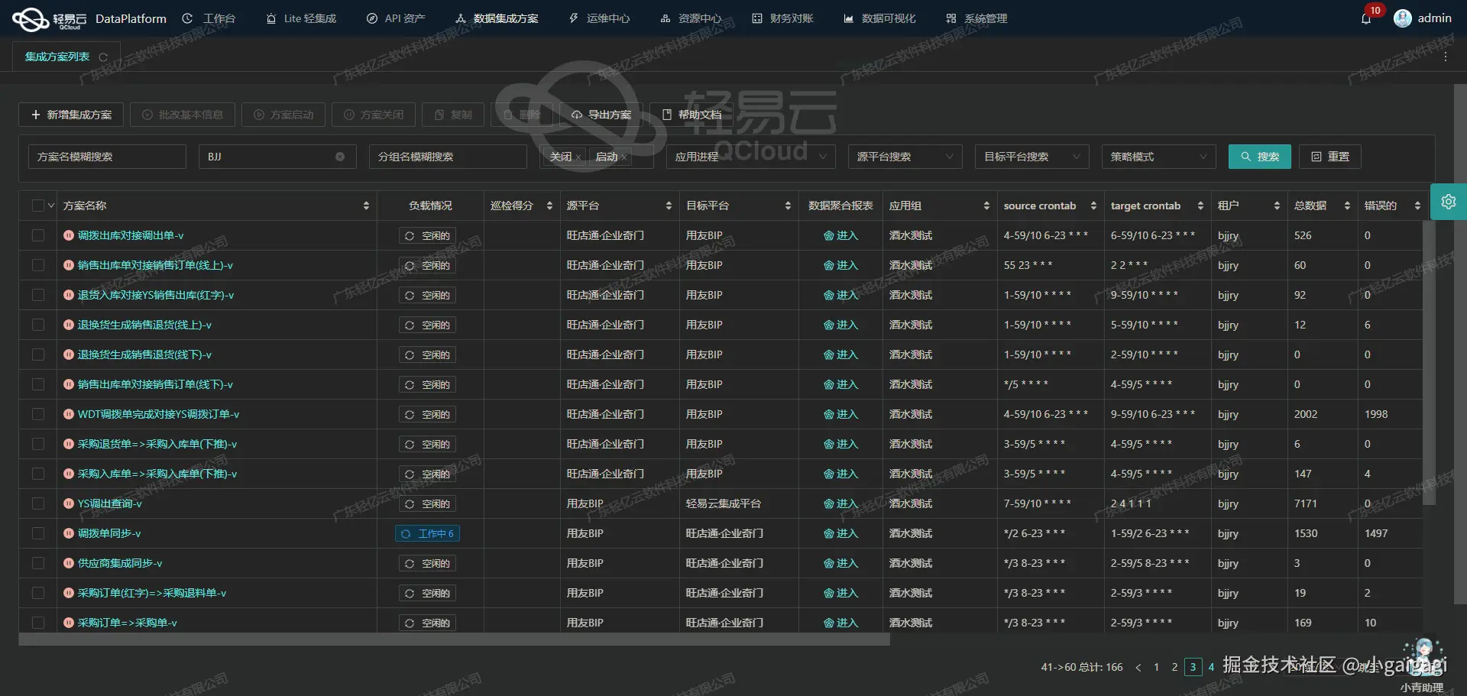
Task: Check the 退货入库对接YS销售出库(红字)-v row
Action: [x=37, y=295]
